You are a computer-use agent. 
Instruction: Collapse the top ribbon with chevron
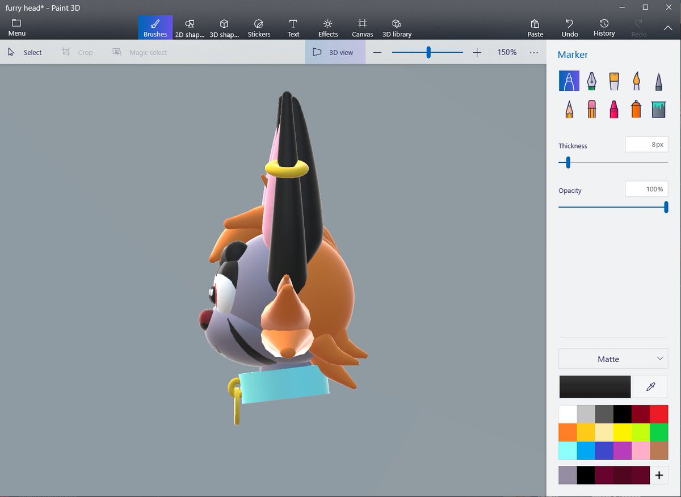point(667,27)
